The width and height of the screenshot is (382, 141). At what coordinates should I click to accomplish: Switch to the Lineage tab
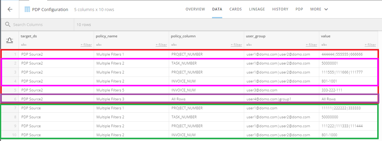point(257,9)
